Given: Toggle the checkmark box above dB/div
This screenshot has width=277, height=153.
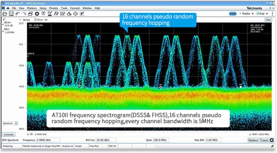Looking at the screenshot, I should 4,20.
